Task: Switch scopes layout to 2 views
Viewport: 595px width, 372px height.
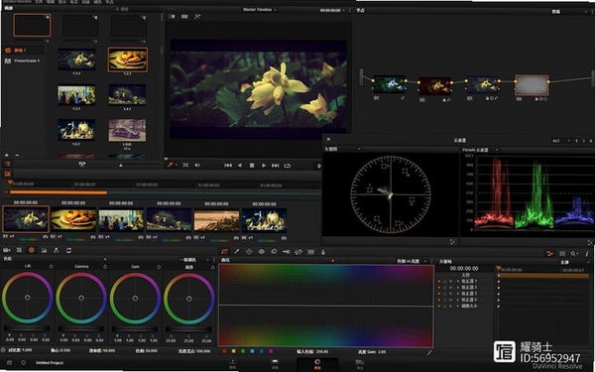Action: pyautogui.click(x=584, y=141)
